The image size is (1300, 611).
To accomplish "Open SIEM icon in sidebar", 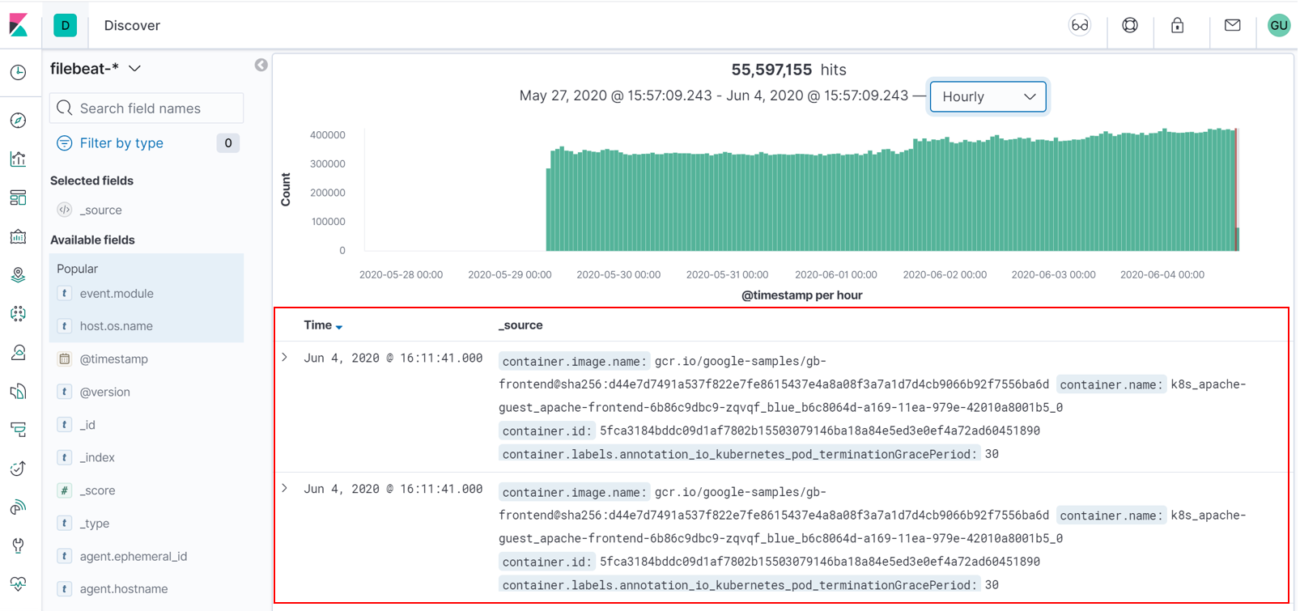I will click(19, 507).
